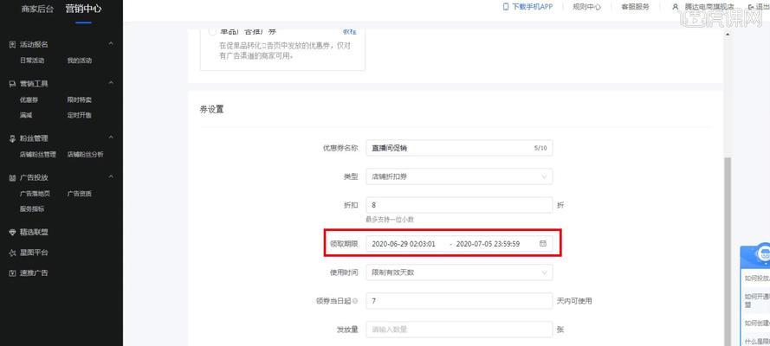Open 精选联盟 menu item
This screenshot has height=346, width=770.
coord(35,233)
